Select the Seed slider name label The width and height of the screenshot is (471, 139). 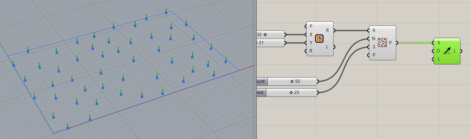point(261,93)
